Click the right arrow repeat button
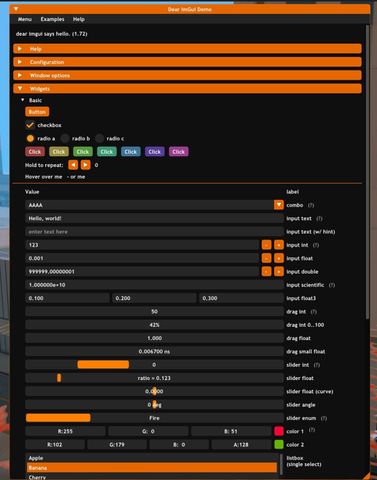 (85, 165)
